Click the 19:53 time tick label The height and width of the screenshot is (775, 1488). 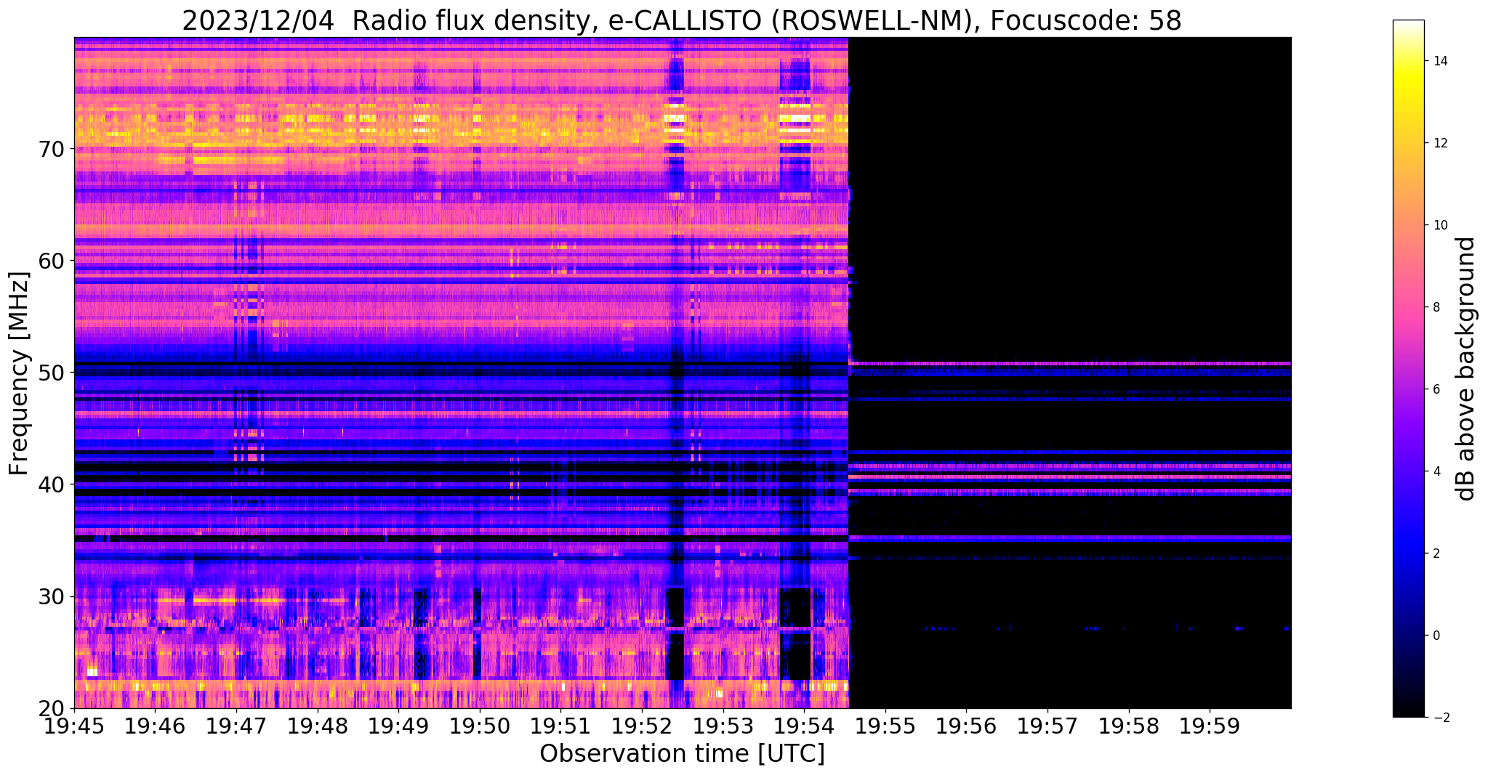(723, 726)
